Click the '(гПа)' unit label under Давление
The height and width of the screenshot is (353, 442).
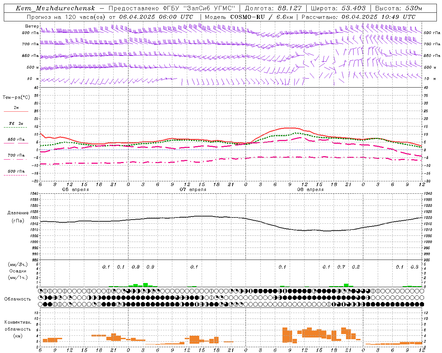coord(17,221)
